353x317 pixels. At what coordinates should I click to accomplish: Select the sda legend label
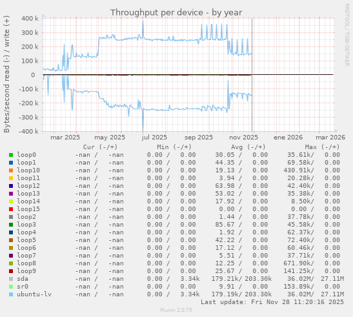pyautogui.click(x=23, y=279)
